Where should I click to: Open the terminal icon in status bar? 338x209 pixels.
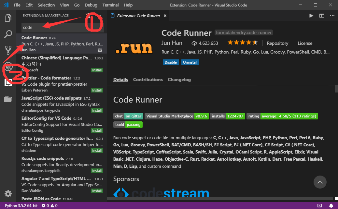click(x=320, y=205)
